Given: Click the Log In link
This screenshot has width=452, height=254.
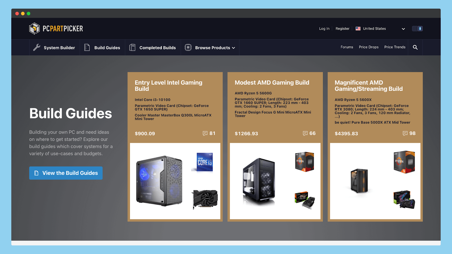Looking at the screenshot, I should [x=324, y=29].
